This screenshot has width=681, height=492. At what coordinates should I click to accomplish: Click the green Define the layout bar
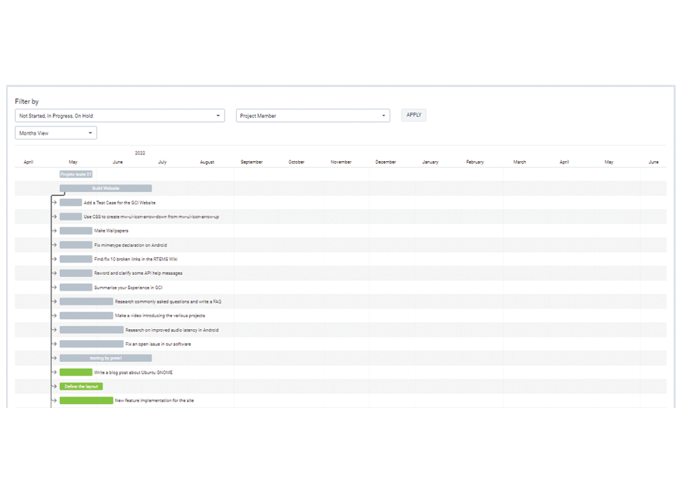[81, 387]
